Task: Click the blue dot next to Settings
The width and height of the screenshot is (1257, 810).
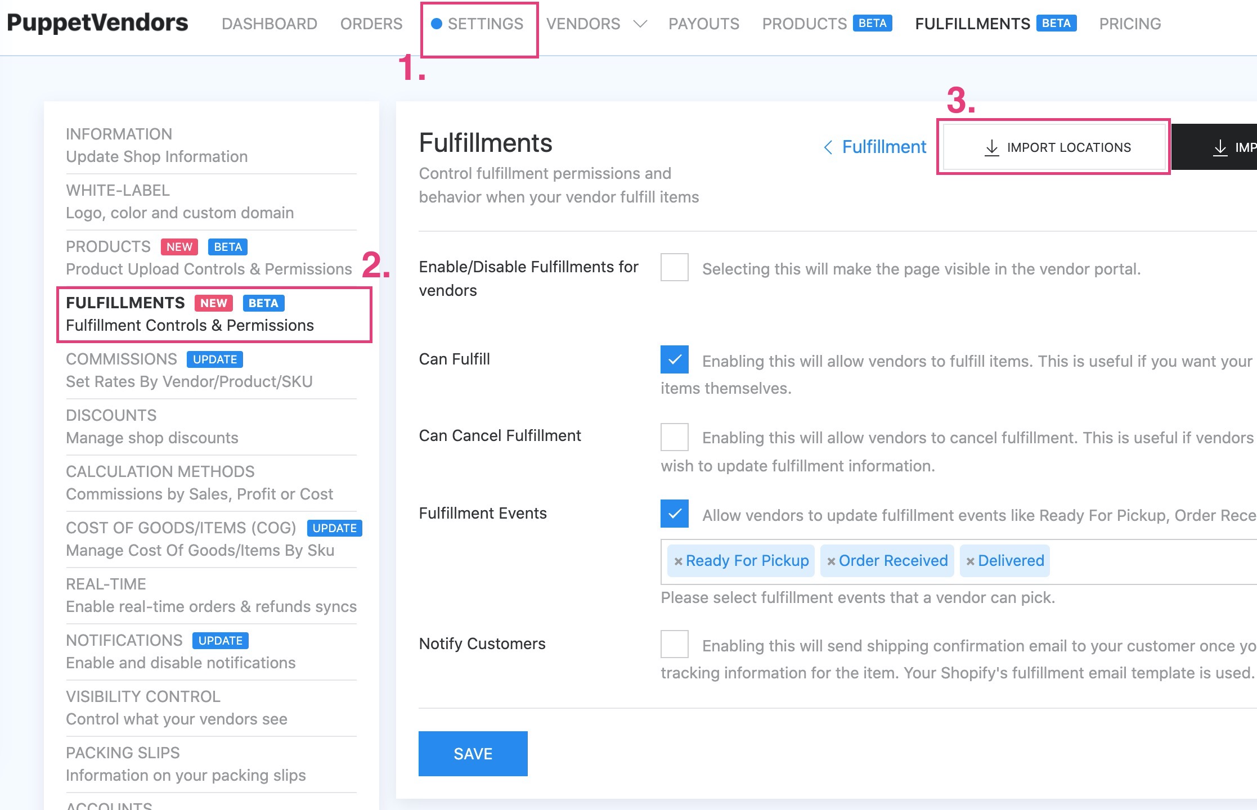Action: point(436,24)
